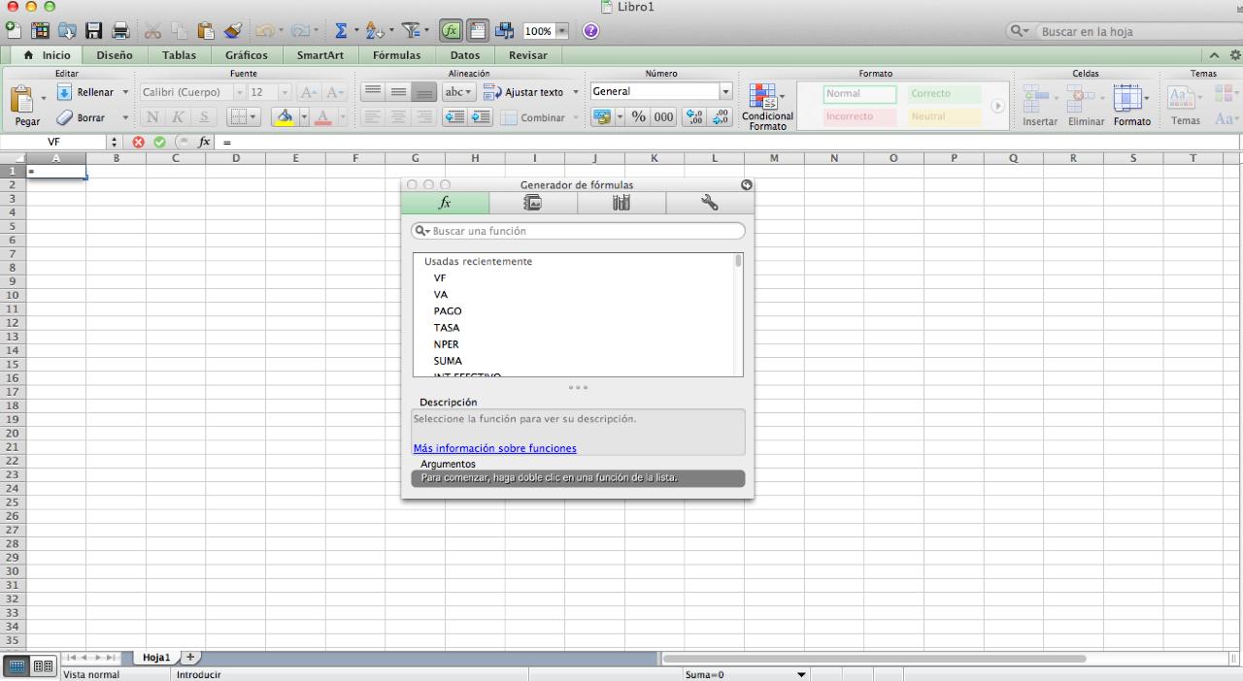1243x681 pixels.
Task: Open the fill color dropdown arrow
Action: click(x=304, y=117)
